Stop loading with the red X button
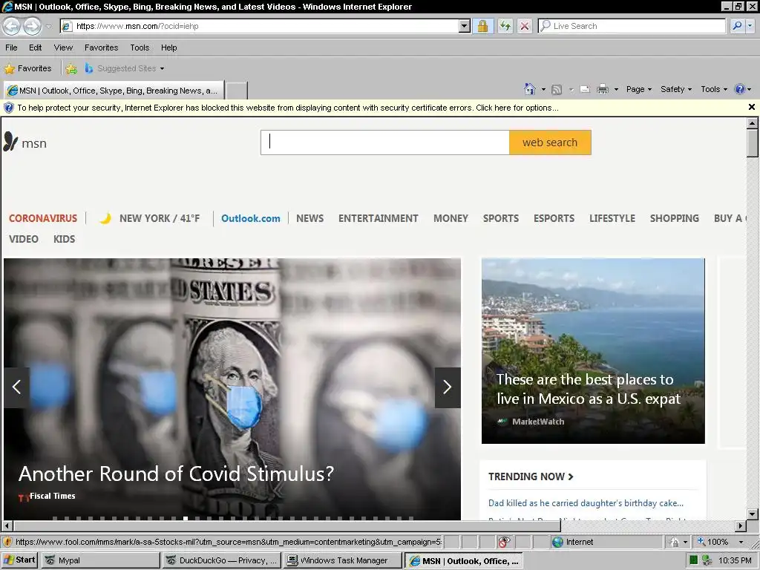The image size is (760, 570). (x=525, y=26)
